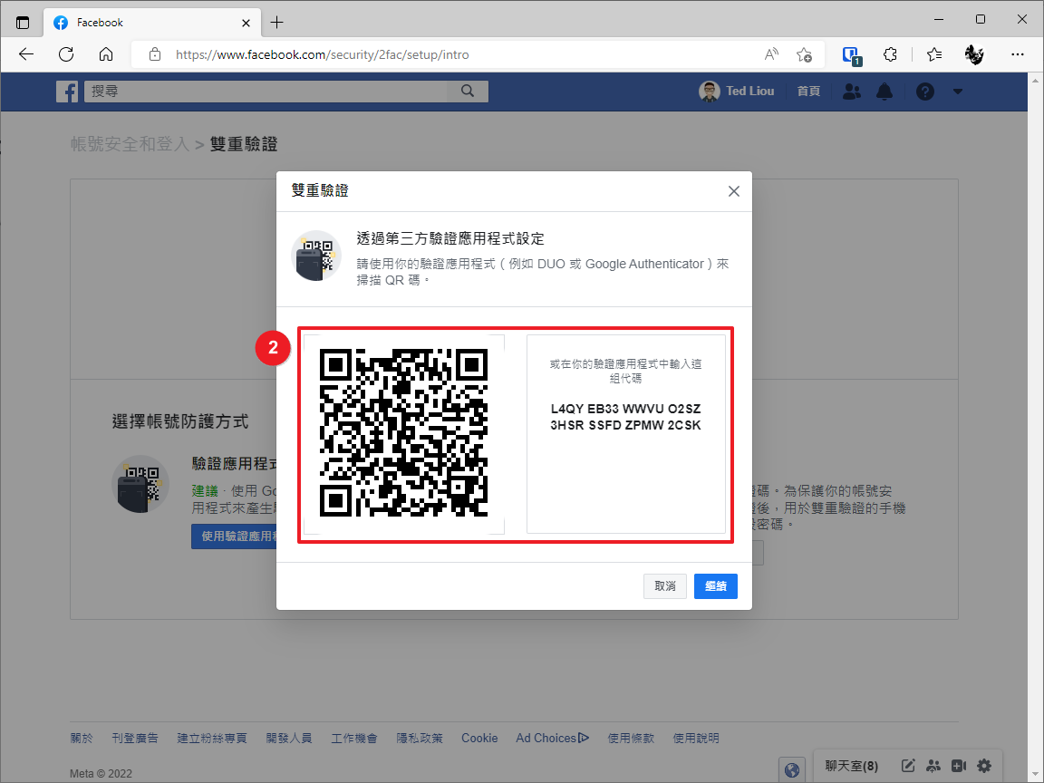Open 隱私政策 footer link
The height and width of the screenshot is (783, 1044).
click(x=420, y=738)
